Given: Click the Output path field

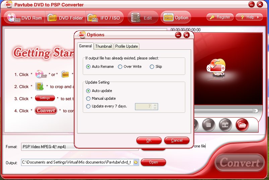Looking at the screenshot, I should [77, 162].
